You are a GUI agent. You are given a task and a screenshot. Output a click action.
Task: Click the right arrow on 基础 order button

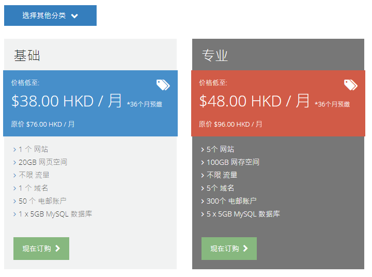click(58, 249)
